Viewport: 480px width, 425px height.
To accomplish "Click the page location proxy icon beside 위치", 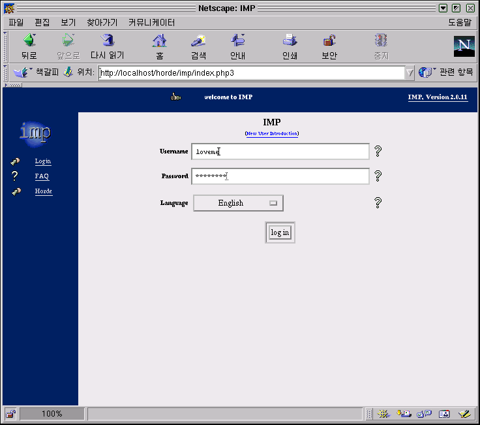I will (68, 72).
